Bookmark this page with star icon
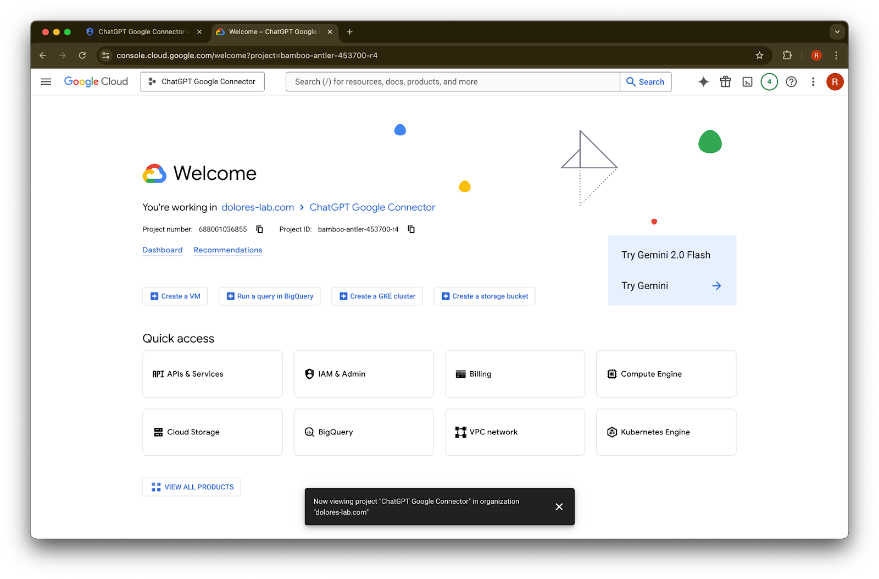 pos(760,56)
